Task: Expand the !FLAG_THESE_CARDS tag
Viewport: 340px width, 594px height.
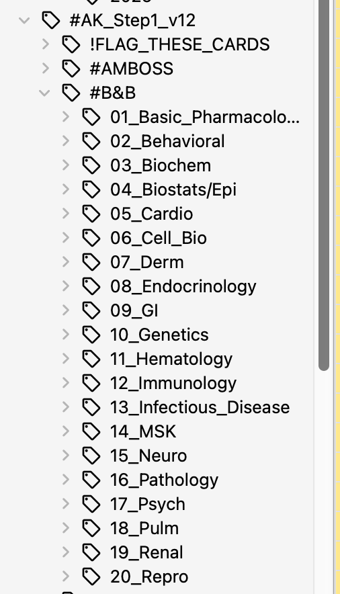Action: tap(45, 44)
